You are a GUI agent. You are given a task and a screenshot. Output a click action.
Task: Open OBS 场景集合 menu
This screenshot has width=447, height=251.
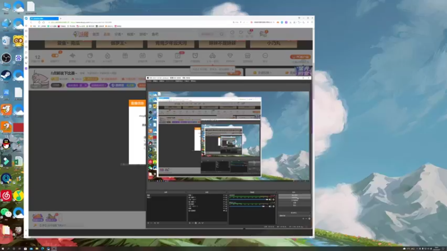(x=179, y=81)
